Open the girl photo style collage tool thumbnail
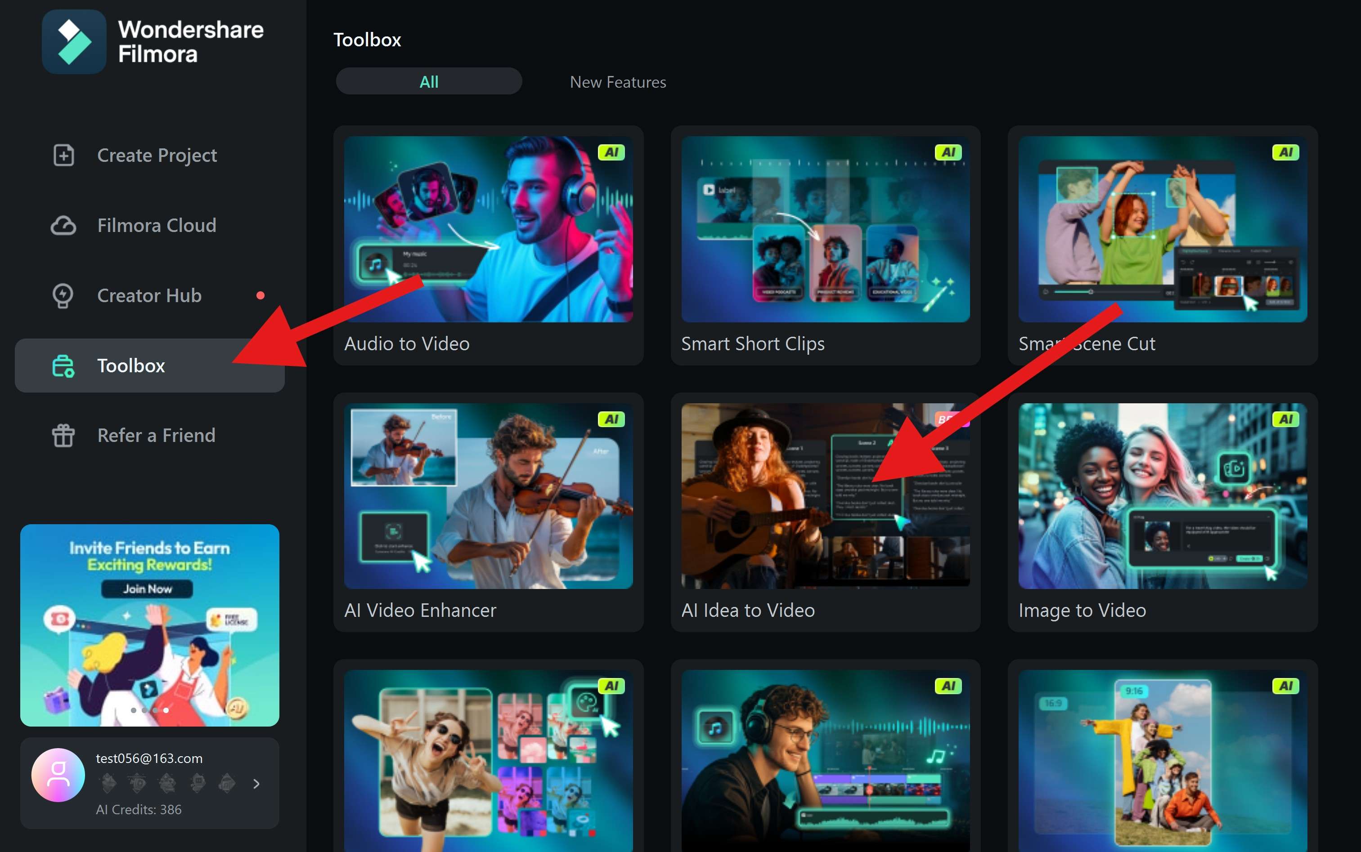This screenshot has width=1361, height=852. [x=488, y=761]
